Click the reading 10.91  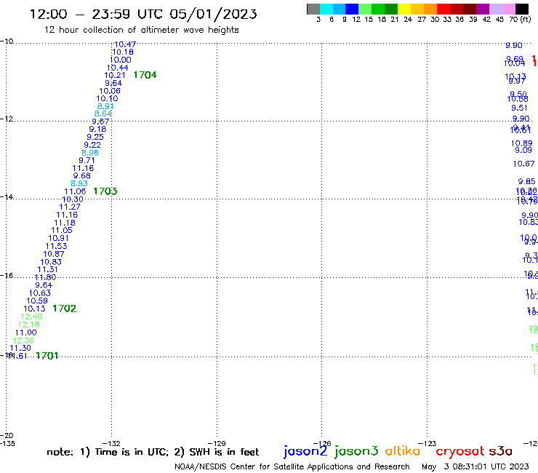[x=58, y=238]
